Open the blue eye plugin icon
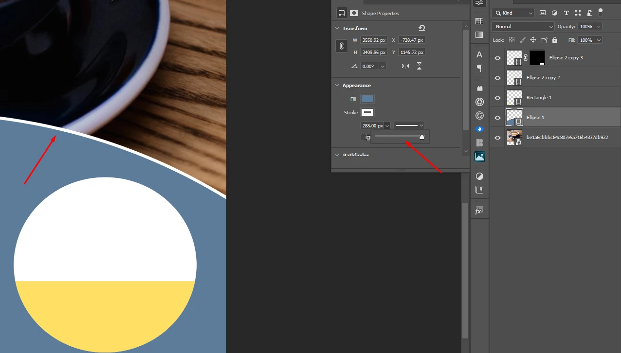The image size is (621, 353). click(x=479, y=129)
